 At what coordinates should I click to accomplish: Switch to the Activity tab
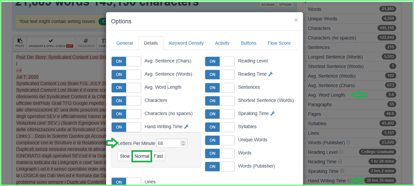(x=222, y=43)
